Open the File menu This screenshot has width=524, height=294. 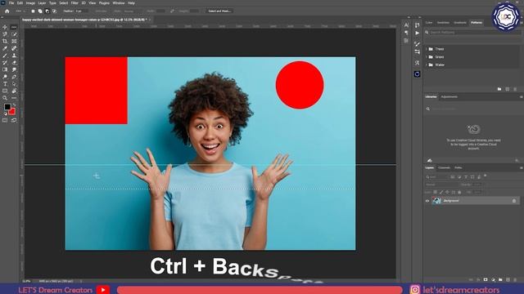point(11,3)
